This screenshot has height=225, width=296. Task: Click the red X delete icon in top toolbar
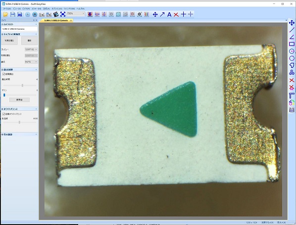coord(176,14)
